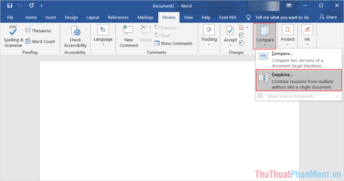Open Word Count
The width and height of the screenshot is (344, 181).
(40, 41)
